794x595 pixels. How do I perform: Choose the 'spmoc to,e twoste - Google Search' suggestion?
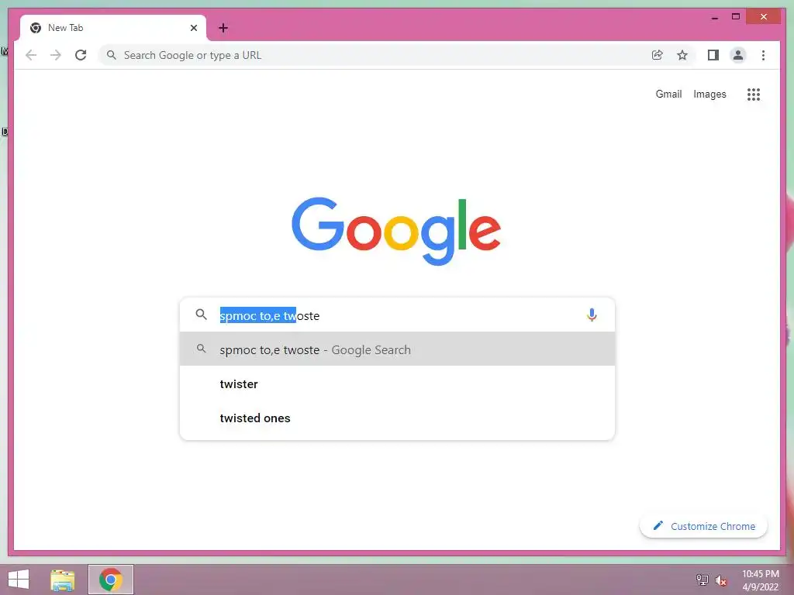tap(398, 349)
